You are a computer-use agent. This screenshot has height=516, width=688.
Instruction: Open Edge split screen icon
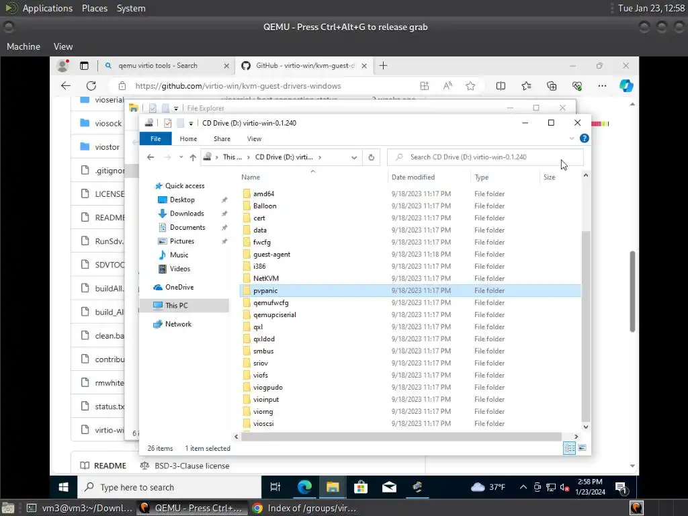pos(501,86)
